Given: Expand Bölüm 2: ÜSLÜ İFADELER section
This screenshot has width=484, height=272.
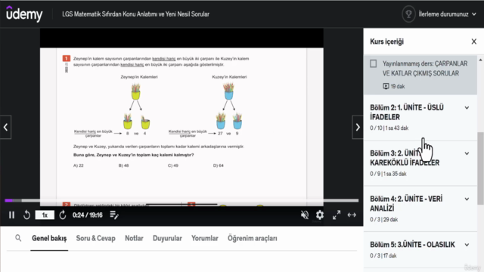Looking at the screenshot, I should pos(420,117).
